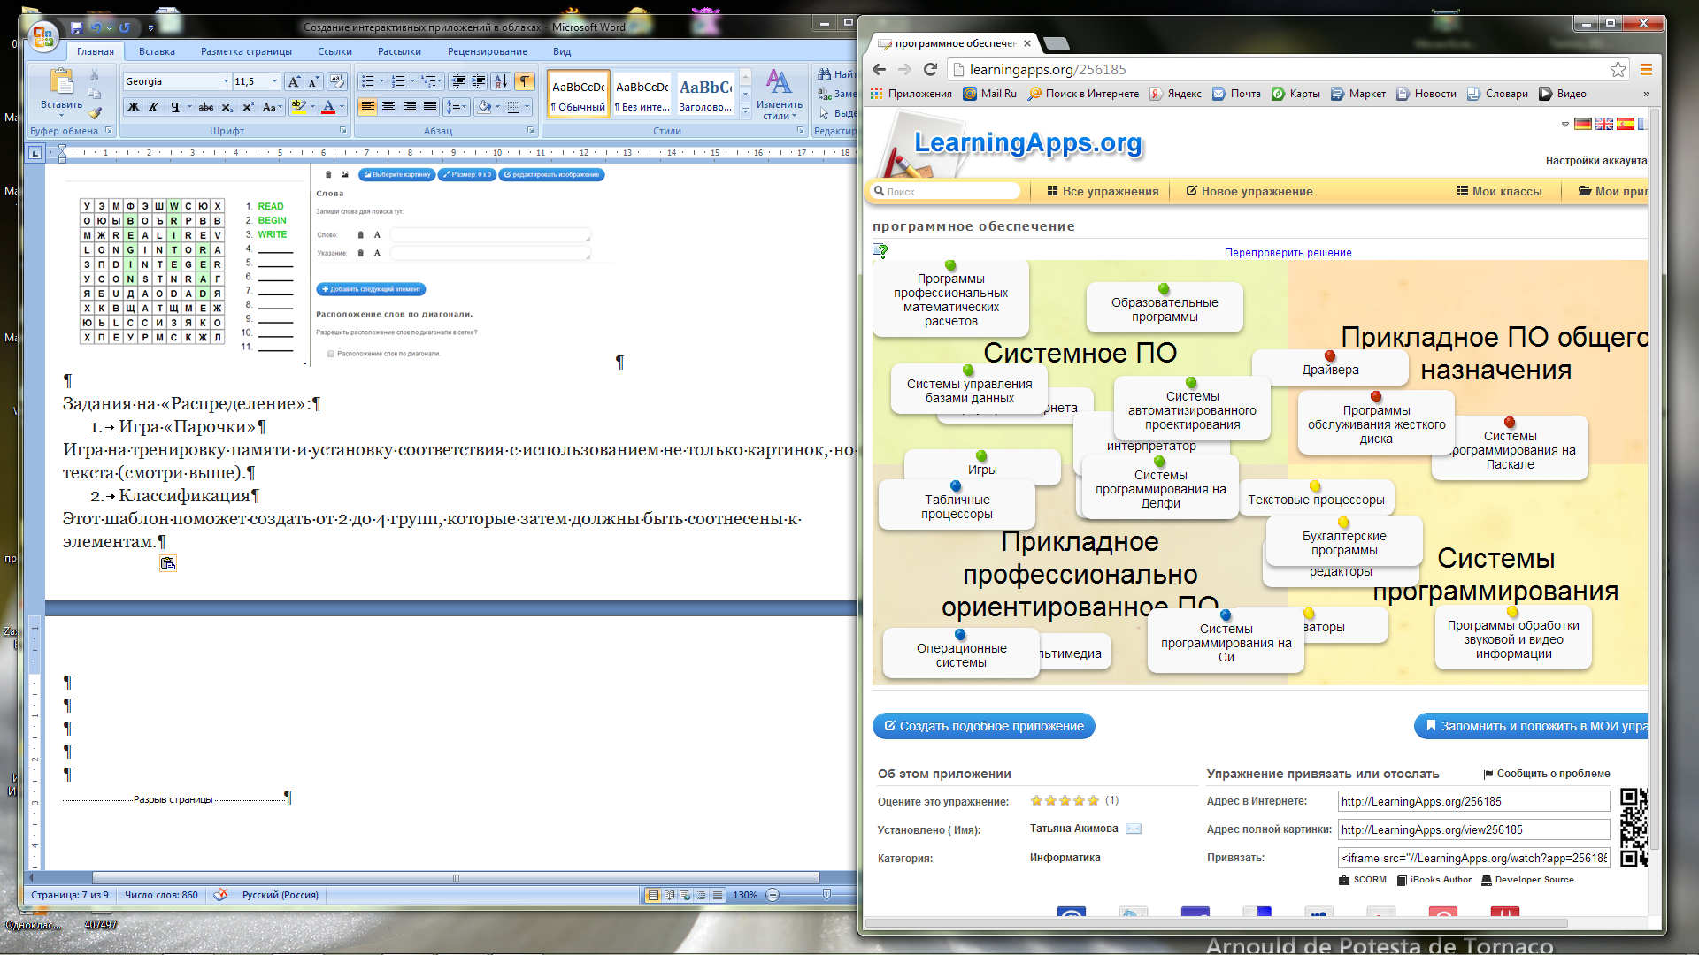This screenshot has width=1699, height=955.
Task: Apply superscript x² formatting
Action: click(248, 107)
